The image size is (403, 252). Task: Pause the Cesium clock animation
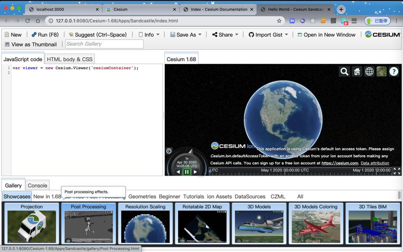pos(187,172)
